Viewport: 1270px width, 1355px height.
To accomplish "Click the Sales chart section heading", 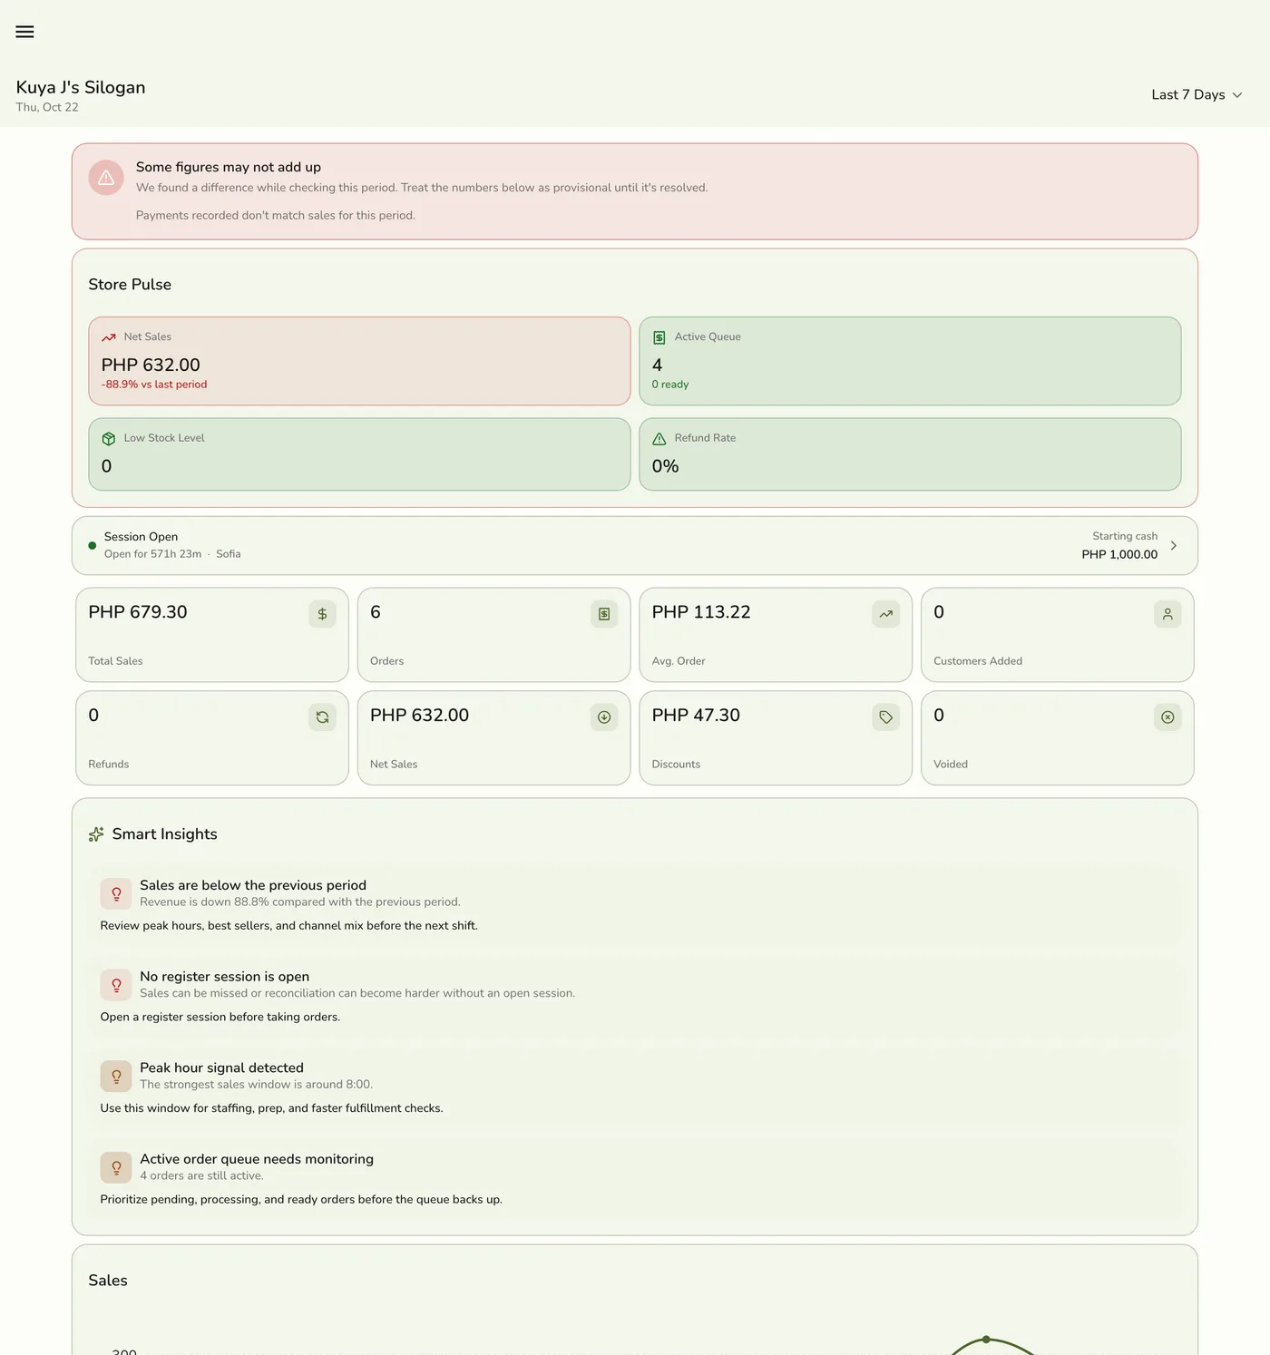I will [x=108, y=1281].
